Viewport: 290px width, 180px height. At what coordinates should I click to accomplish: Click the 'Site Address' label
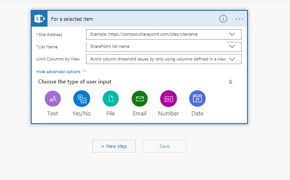click(50, 35)
